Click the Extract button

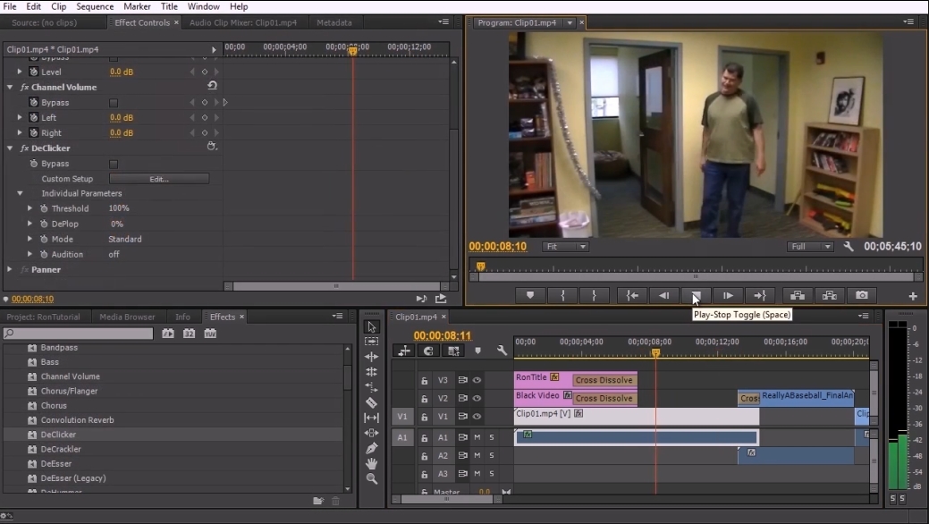pyautogui.click(x=830, y=295)
